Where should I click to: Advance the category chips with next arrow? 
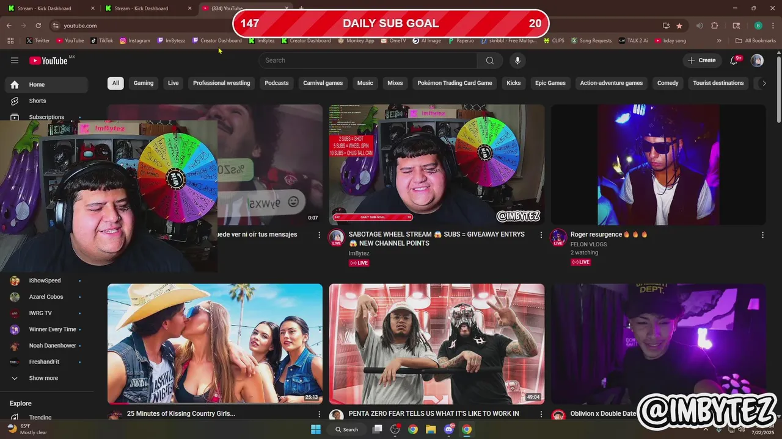764,83
